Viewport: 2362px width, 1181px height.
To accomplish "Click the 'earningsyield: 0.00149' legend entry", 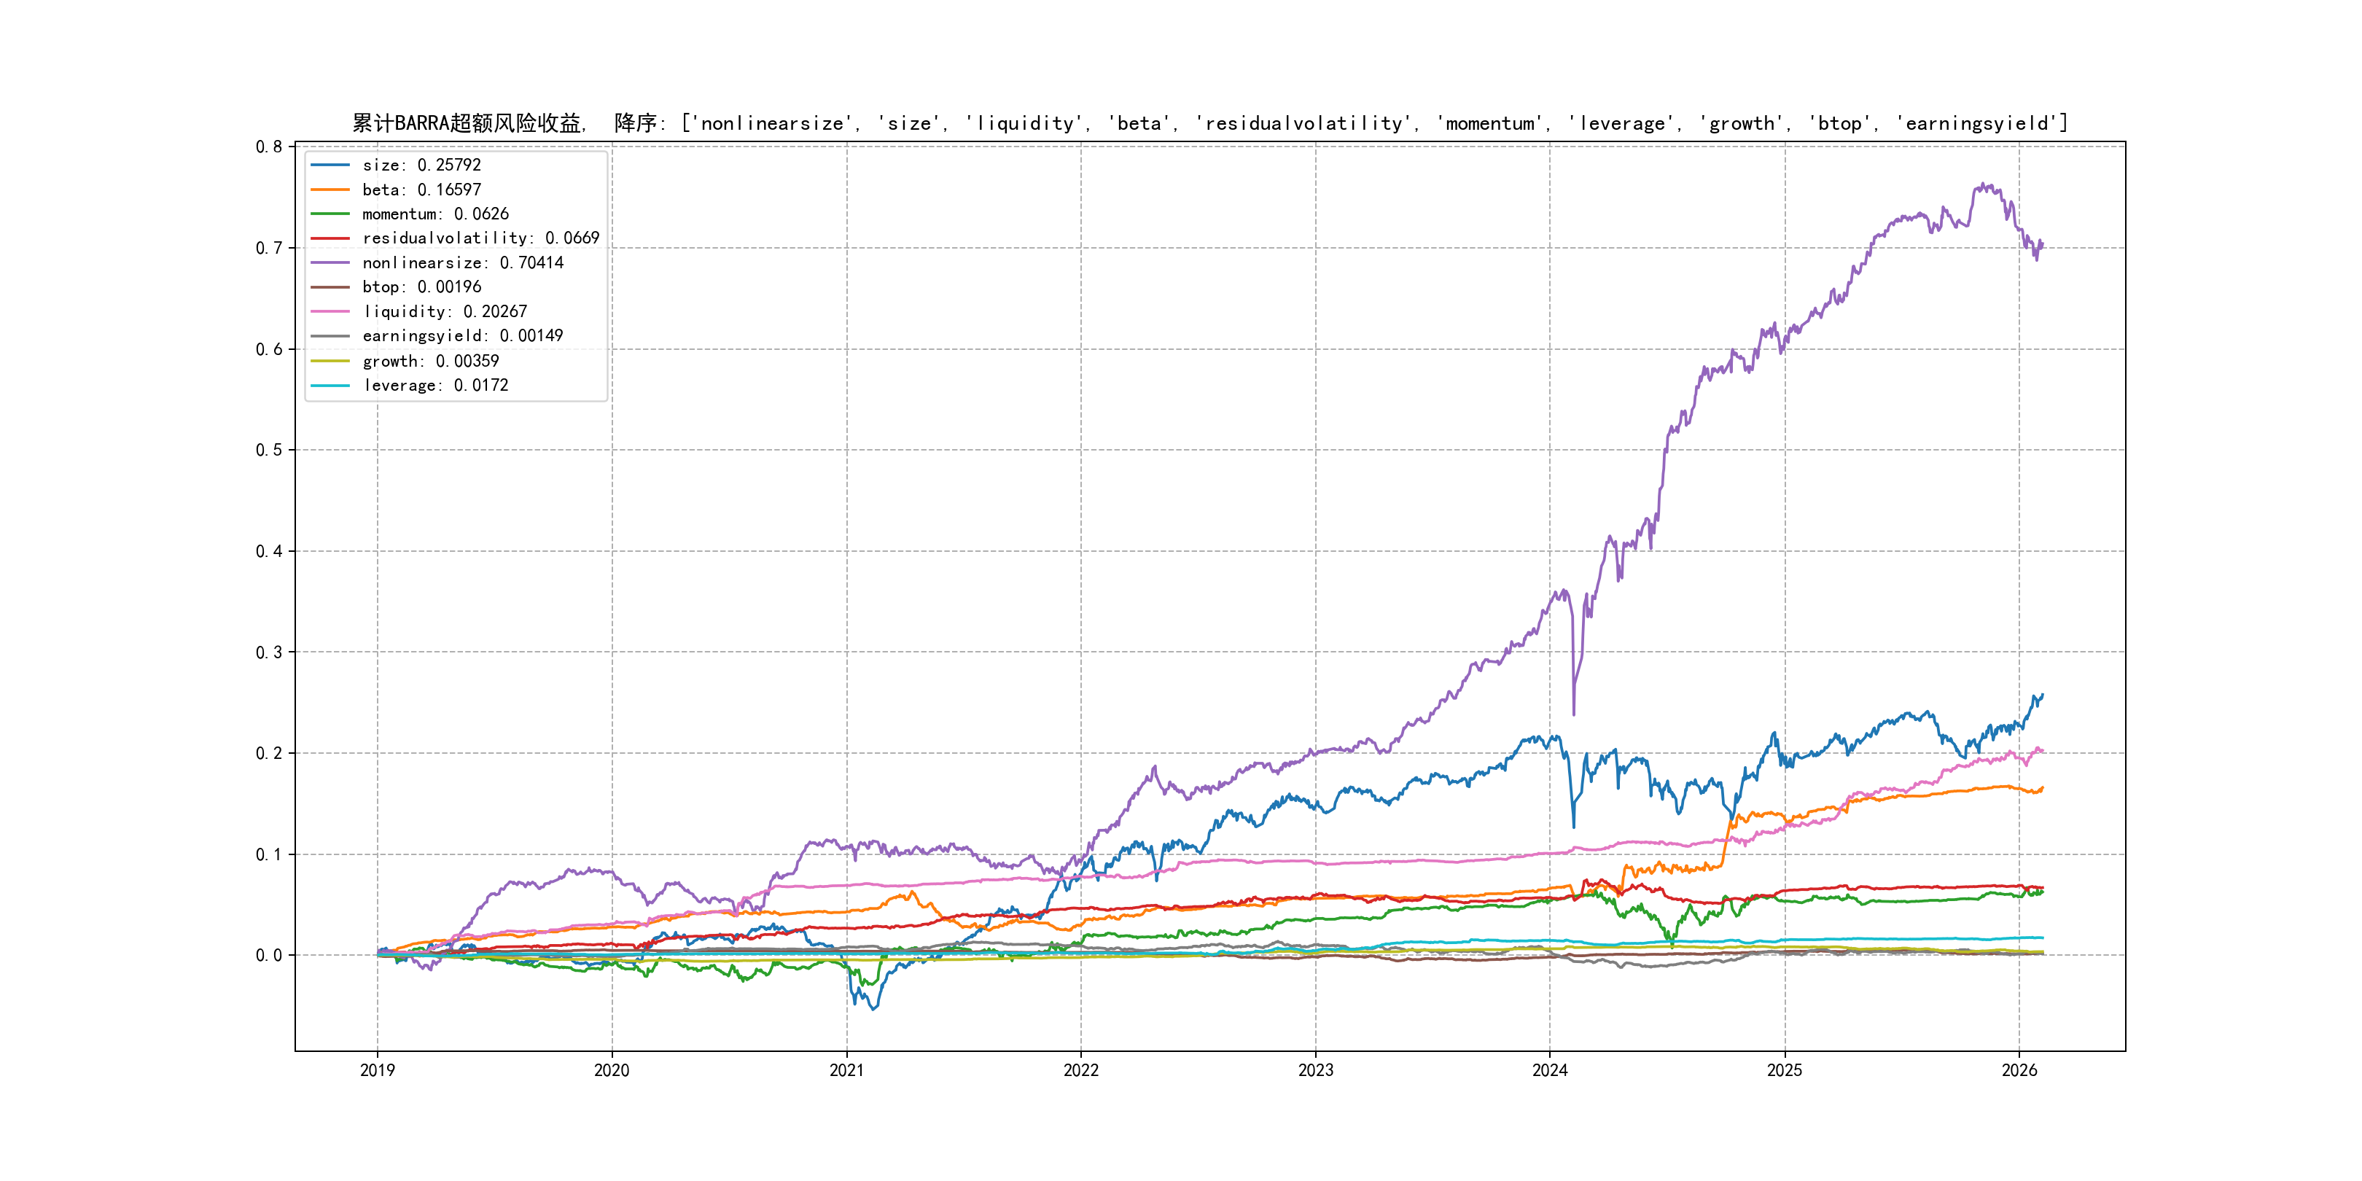I will (462, 335).
